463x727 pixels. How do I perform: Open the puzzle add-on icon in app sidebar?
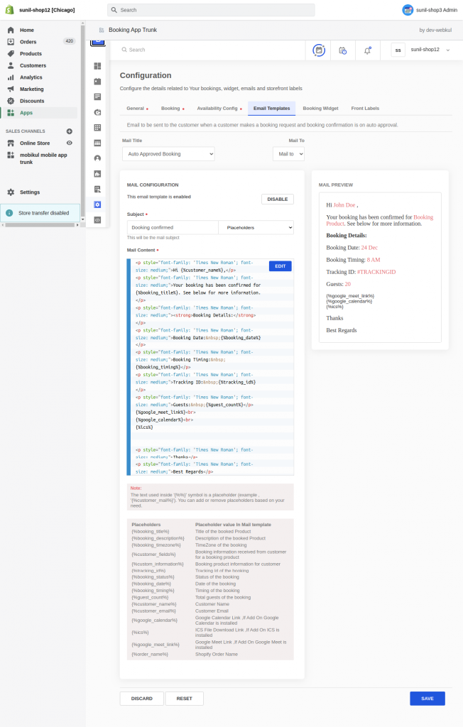(97, 174)
